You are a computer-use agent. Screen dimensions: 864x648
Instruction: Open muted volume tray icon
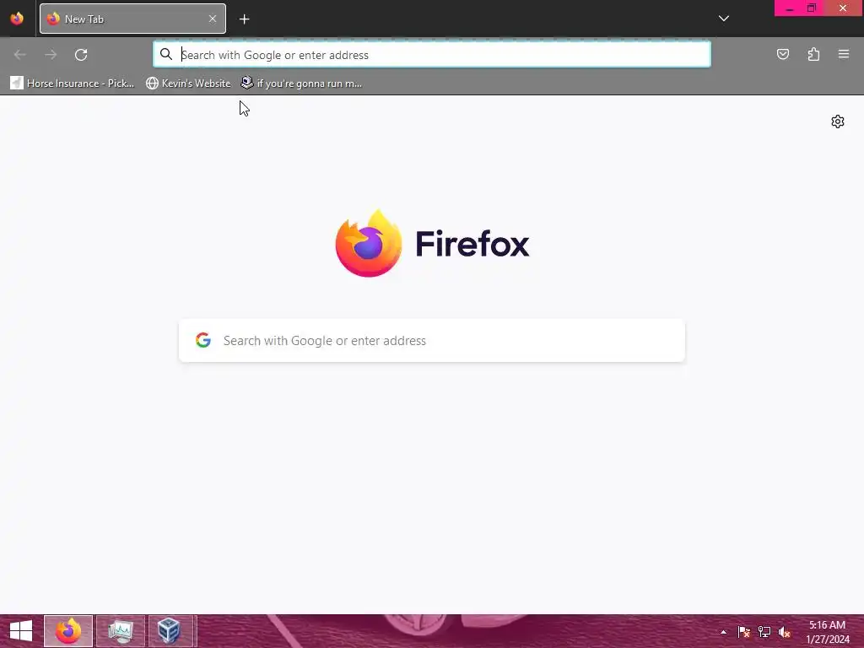pyautogui.click(x=785, y=632)
